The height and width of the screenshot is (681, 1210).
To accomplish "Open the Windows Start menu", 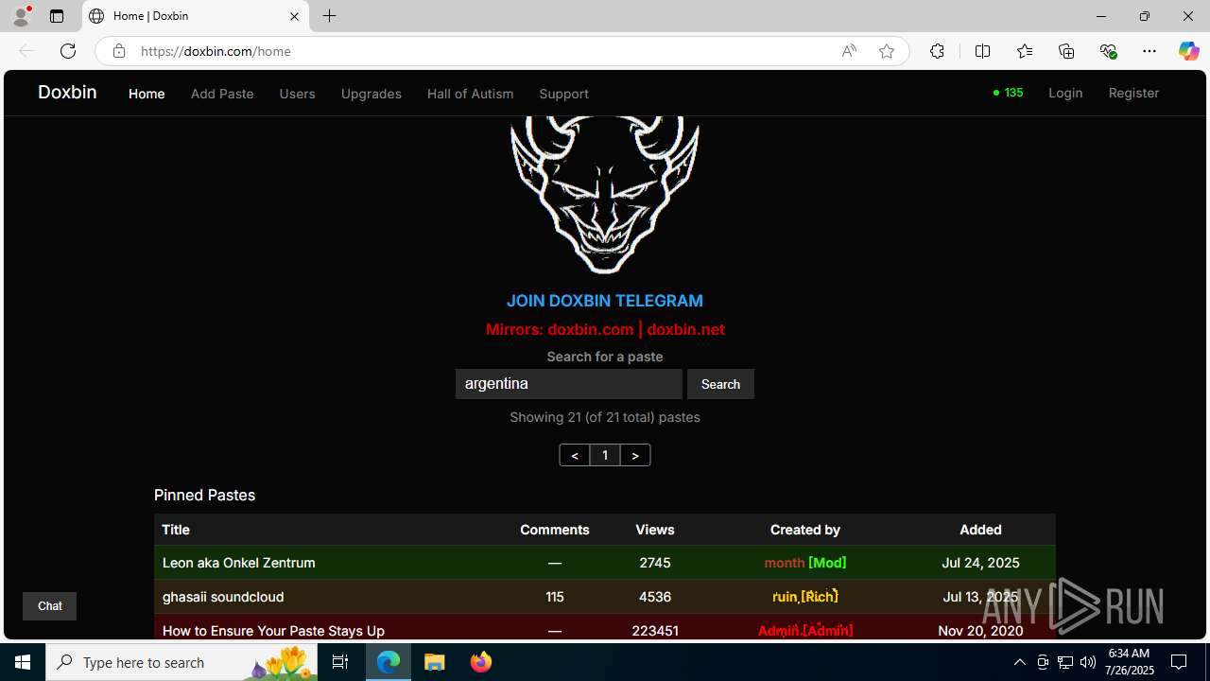I will tap(23, 662).
